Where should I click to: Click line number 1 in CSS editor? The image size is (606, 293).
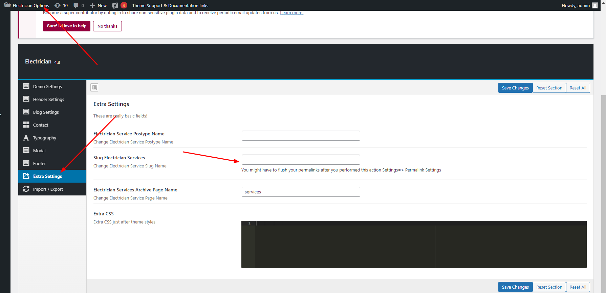pyautogui.click(x=250, y=223)
